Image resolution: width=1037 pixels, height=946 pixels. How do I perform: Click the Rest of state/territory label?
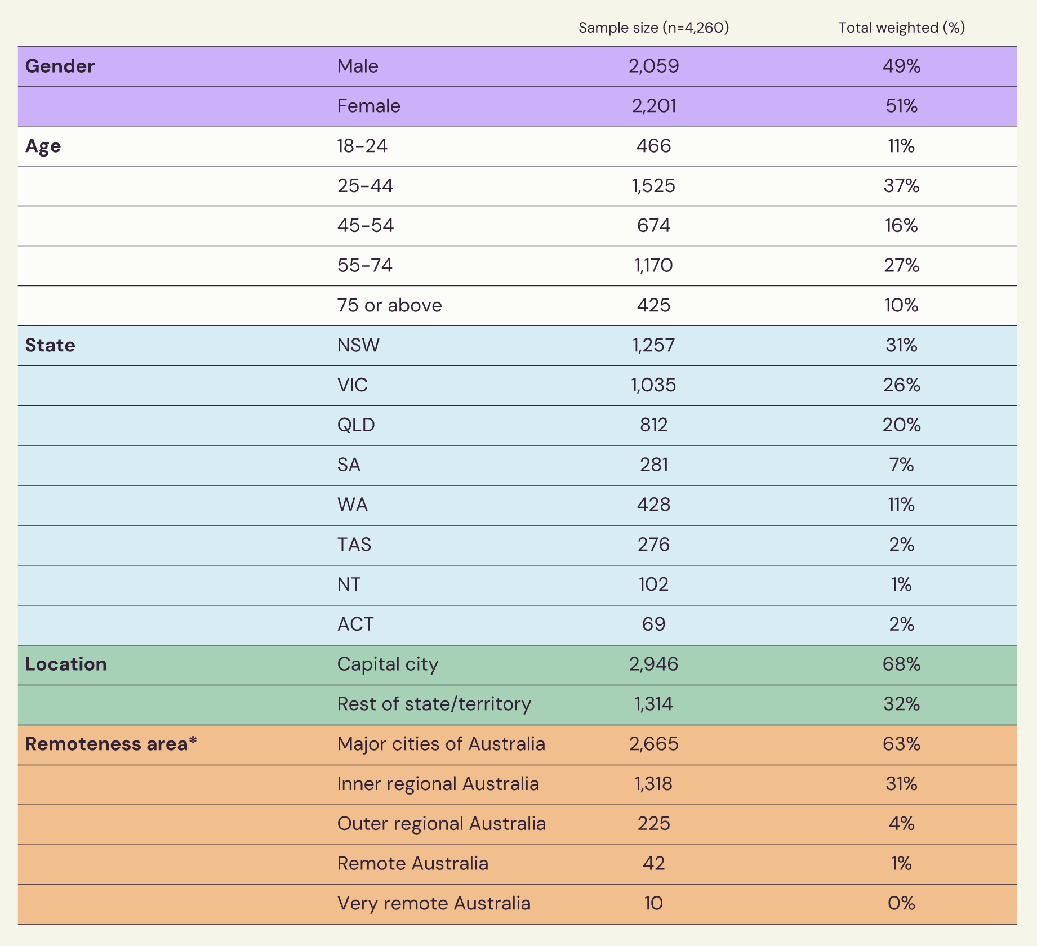coord(434,704)
